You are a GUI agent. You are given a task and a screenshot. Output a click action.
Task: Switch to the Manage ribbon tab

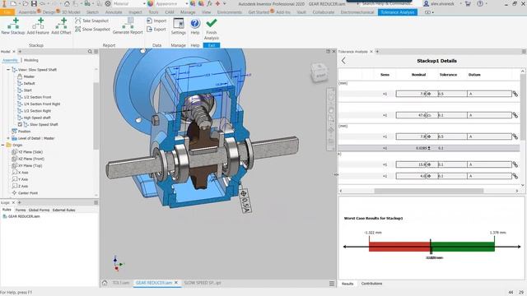188,12
